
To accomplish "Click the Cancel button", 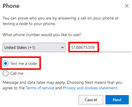I will click(x=91, y=100).
